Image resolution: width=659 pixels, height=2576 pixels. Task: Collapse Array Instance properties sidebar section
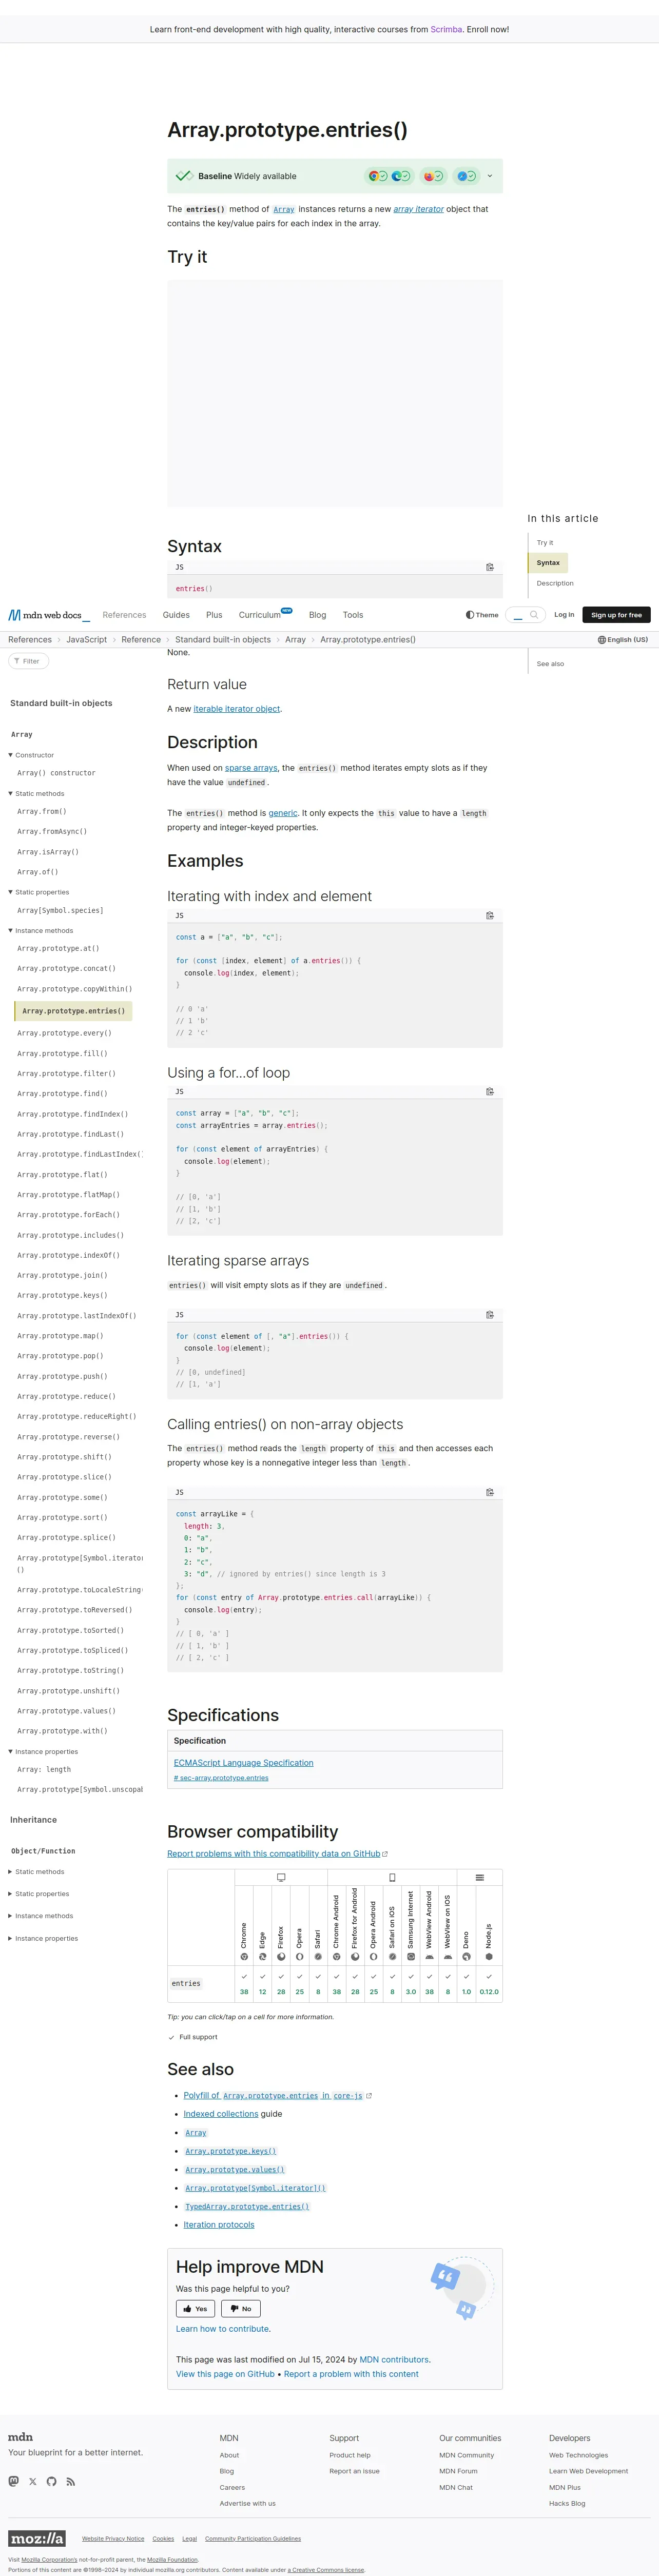43,1752
